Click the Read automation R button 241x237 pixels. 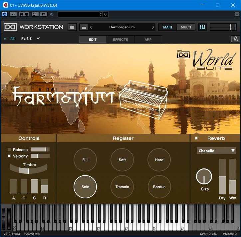click(22, 14)
